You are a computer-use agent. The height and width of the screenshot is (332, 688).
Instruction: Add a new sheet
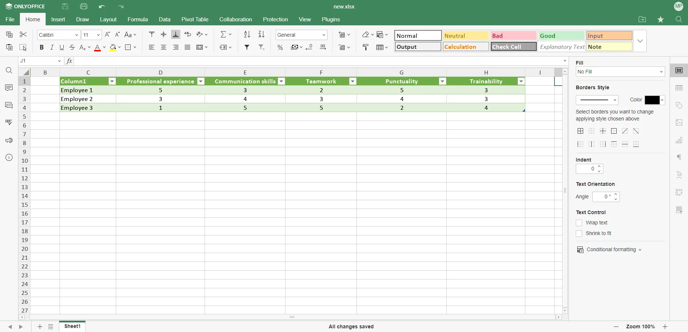point(40,327)
